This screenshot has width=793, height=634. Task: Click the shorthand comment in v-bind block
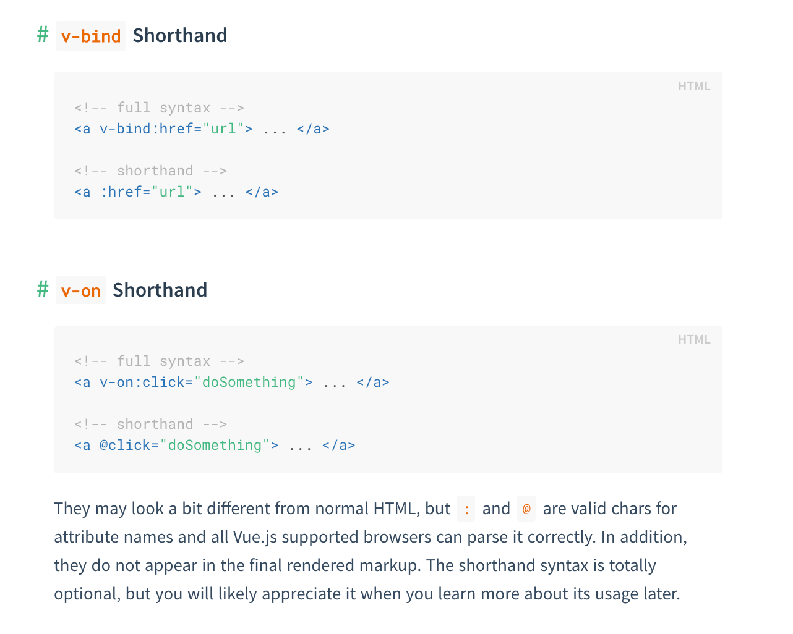pyautogui.click(x=151, y=171)
